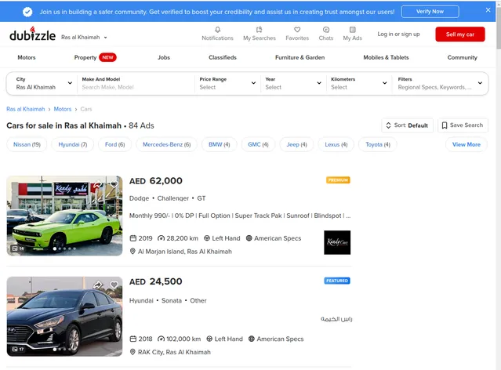Click the Hyundai Sonata Other title

click(168, 300)
